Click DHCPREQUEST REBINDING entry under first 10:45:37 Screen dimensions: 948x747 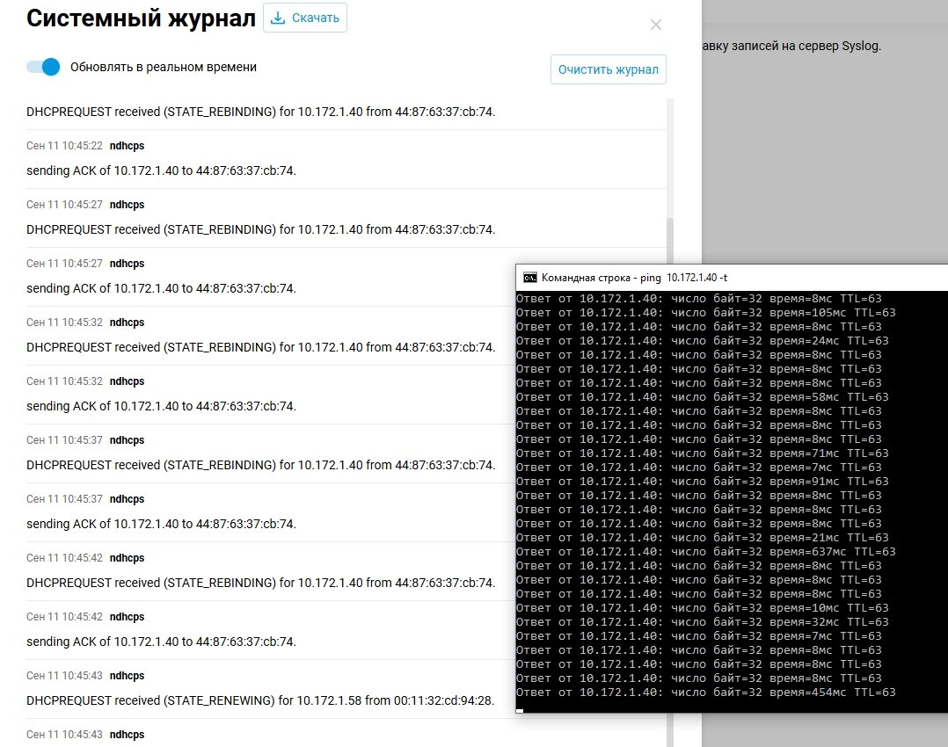coord(261,466)
